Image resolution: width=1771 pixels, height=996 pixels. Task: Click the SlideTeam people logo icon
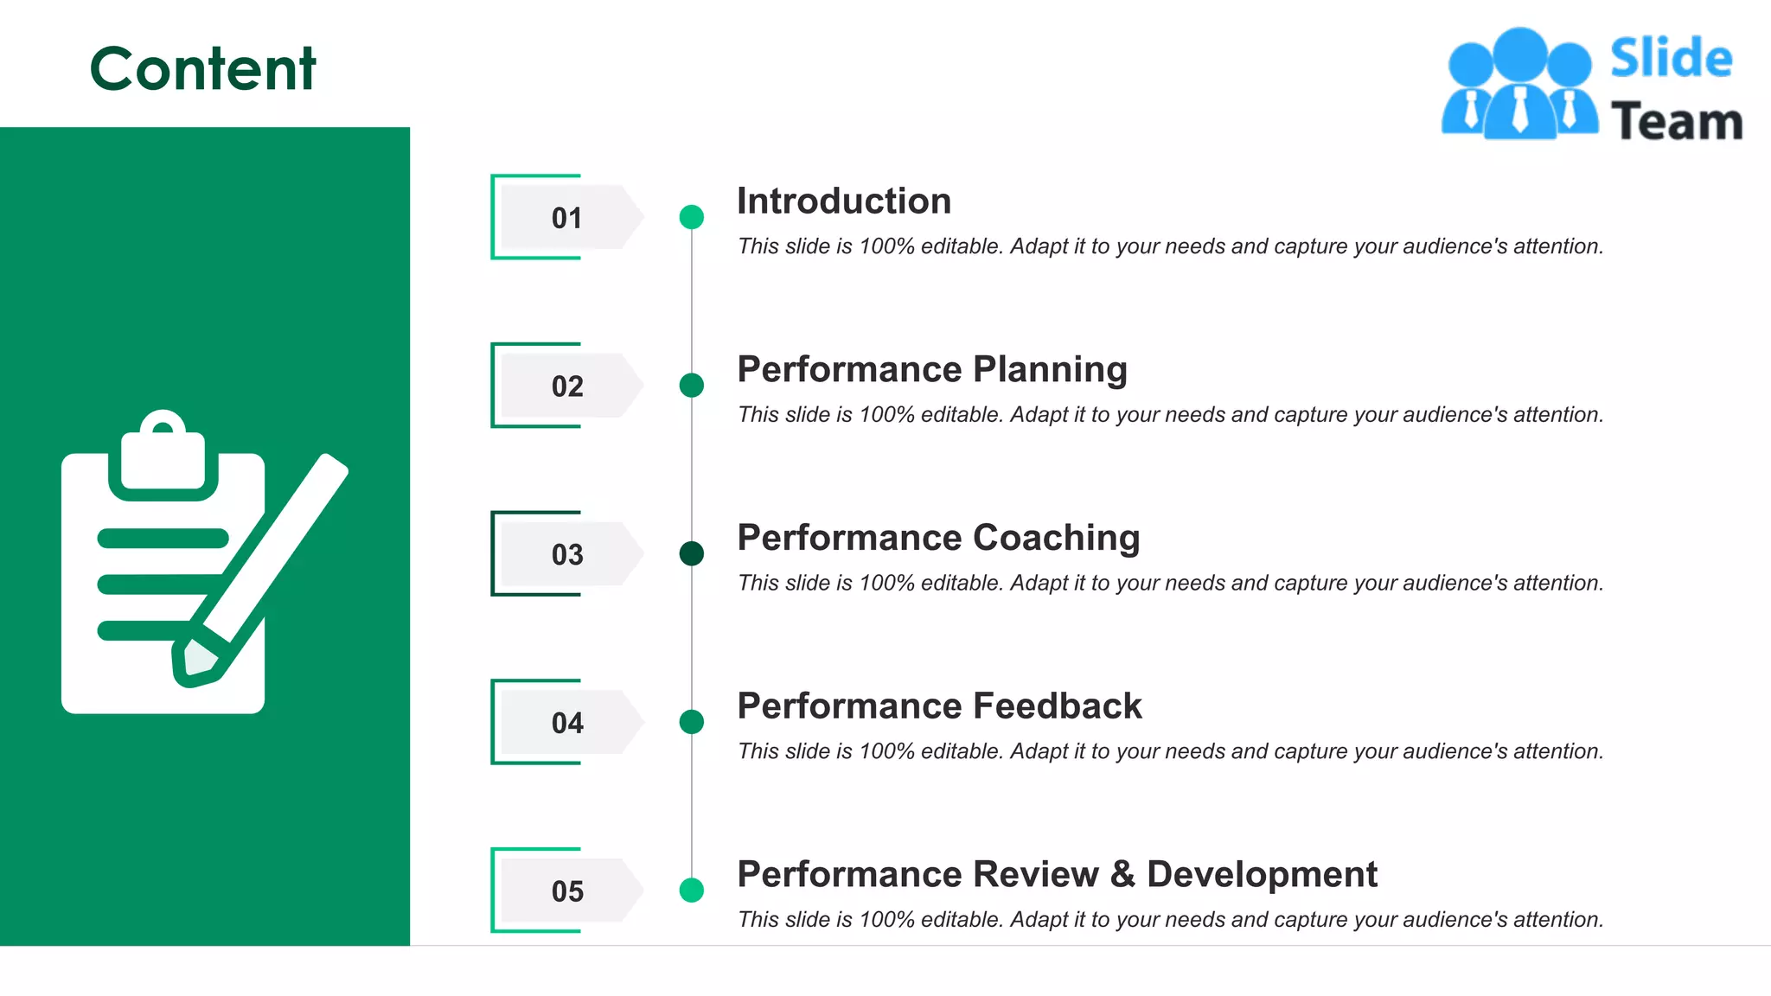pos(1519,84)
